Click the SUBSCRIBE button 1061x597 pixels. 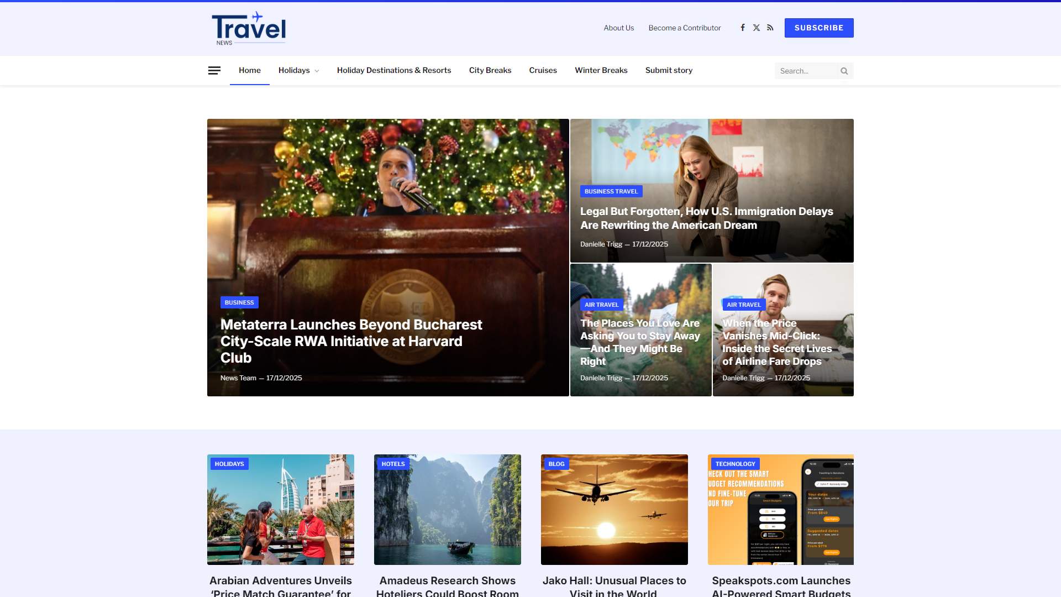click(x=819, y=28)
